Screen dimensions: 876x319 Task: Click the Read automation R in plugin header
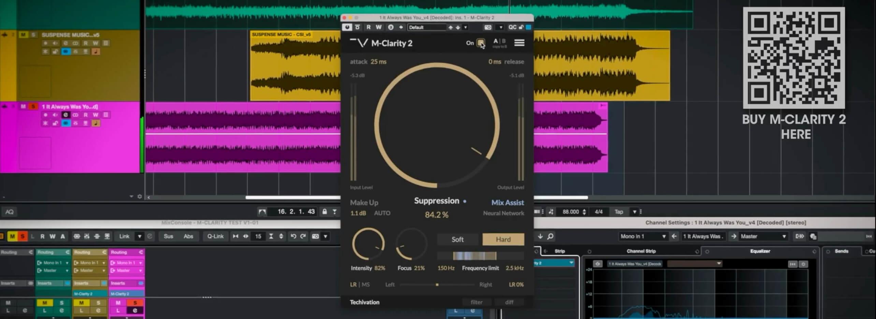pyautogui.click(x=368, y=27)
